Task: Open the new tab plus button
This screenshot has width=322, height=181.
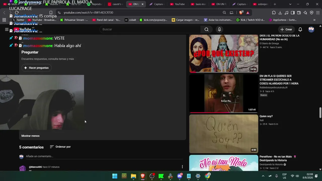Action: tap(275, 4)
